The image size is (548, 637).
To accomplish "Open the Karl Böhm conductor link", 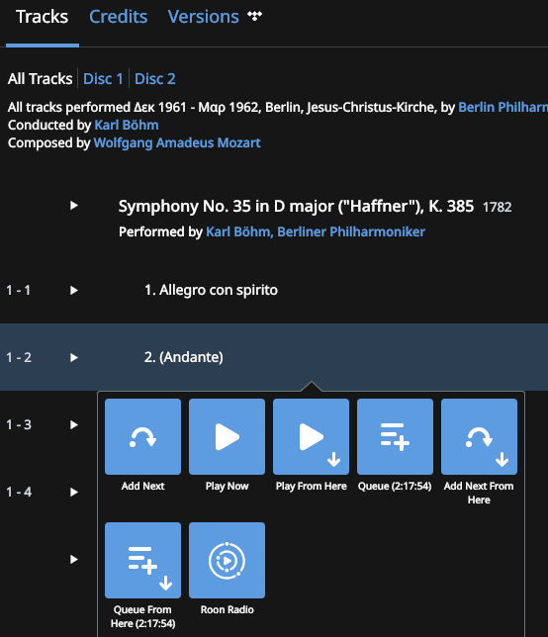I will click(x=127, y=125).
